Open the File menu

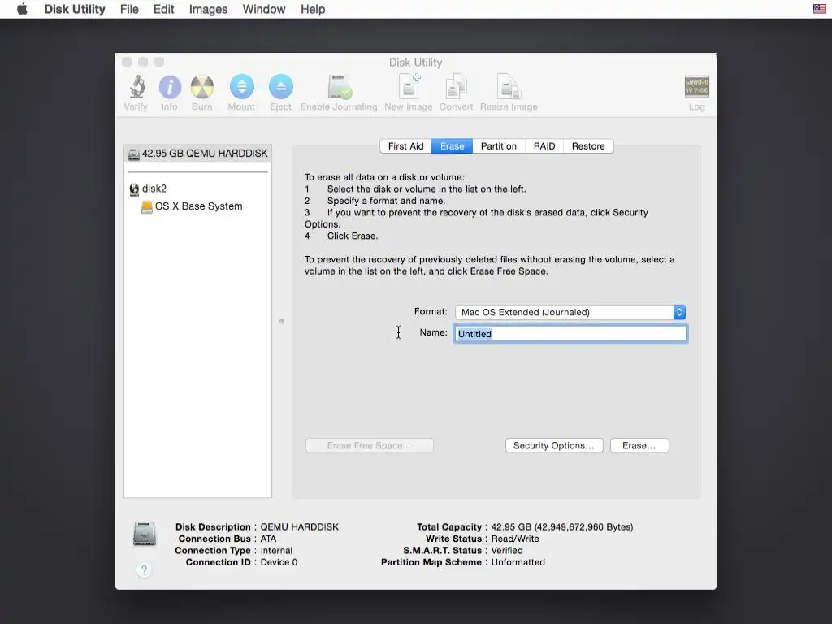[129, 9]
